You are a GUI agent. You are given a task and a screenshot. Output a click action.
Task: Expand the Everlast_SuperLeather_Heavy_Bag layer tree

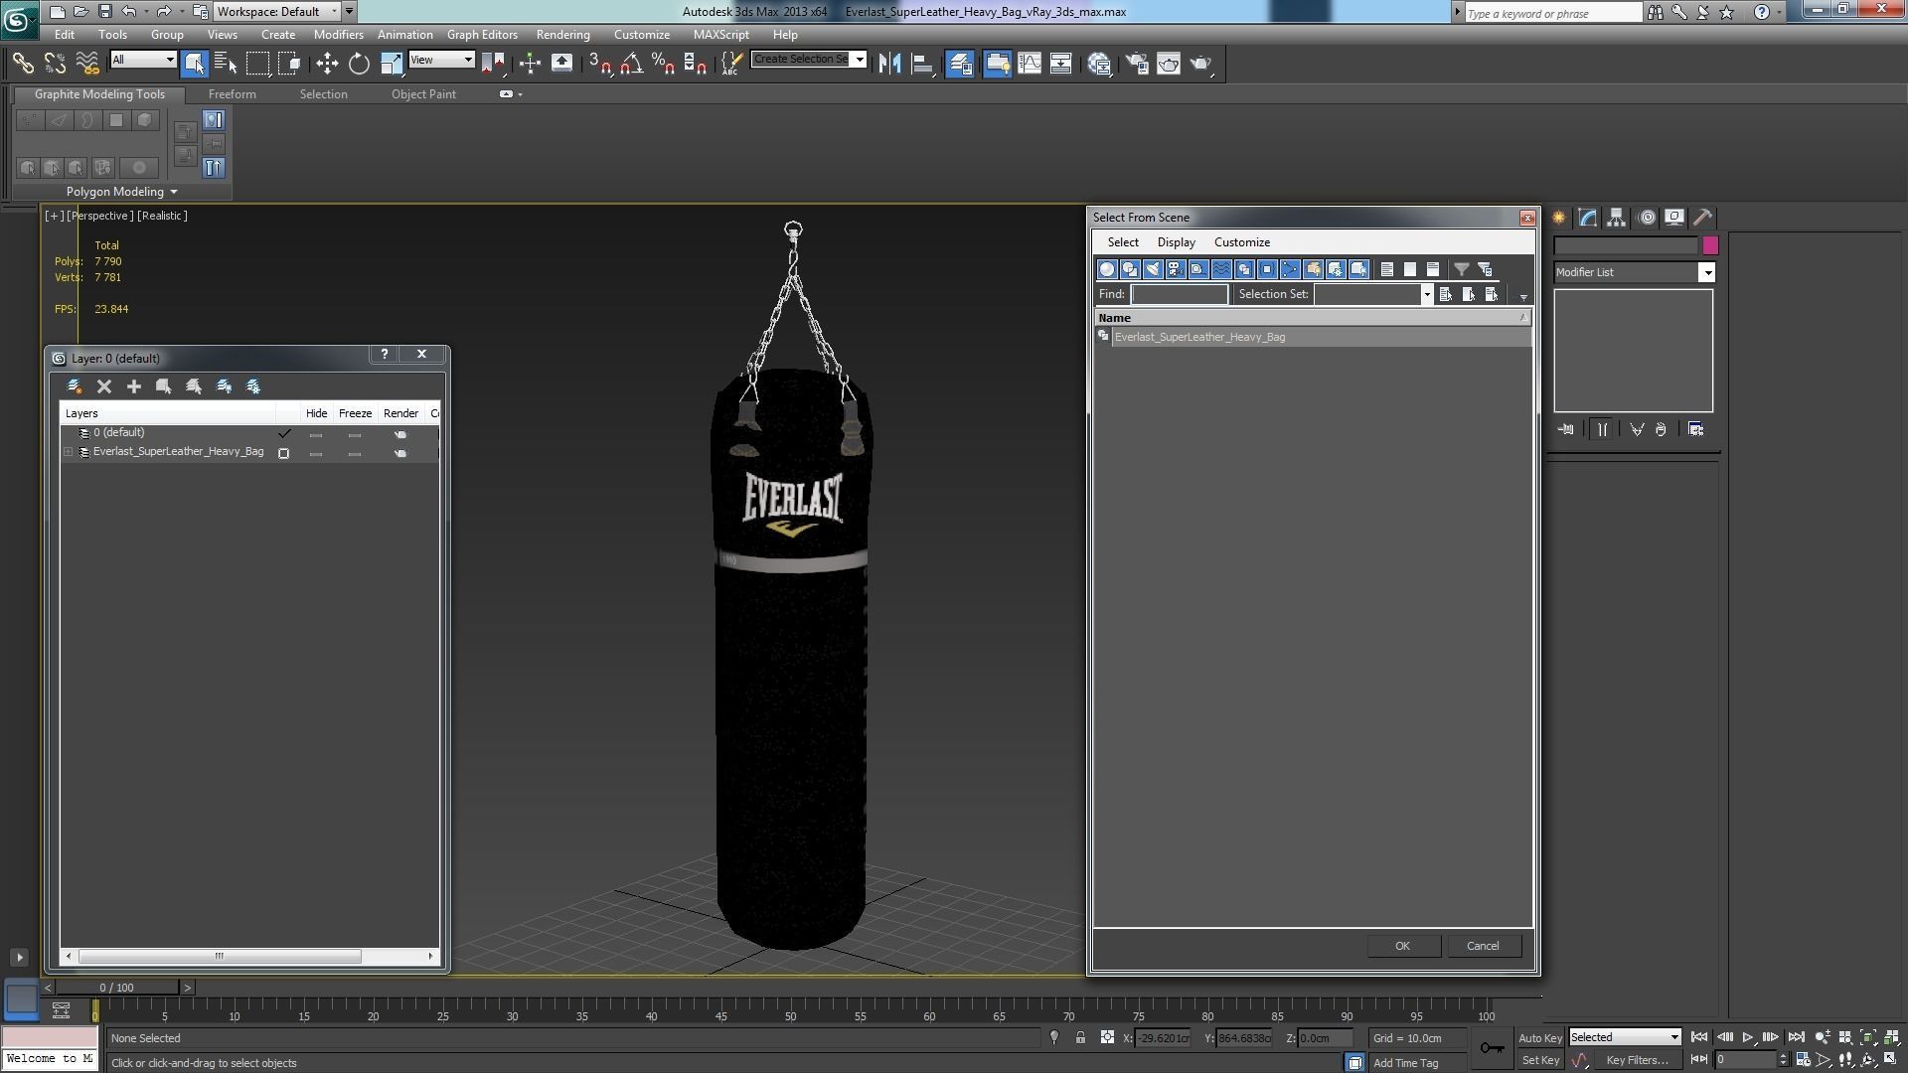point(68,452)
